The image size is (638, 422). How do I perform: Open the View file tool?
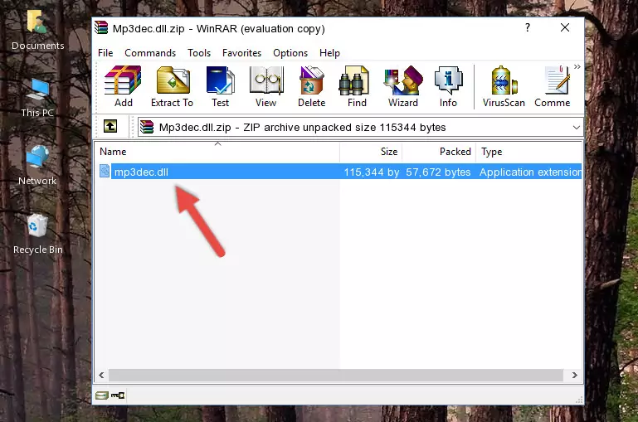click(x=266, y=86)
